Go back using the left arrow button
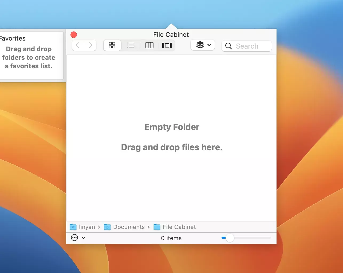The image size is (343, 273). coord(78,45)
